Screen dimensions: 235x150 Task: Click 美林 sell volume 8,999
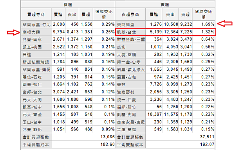click(x=172, y=84)
